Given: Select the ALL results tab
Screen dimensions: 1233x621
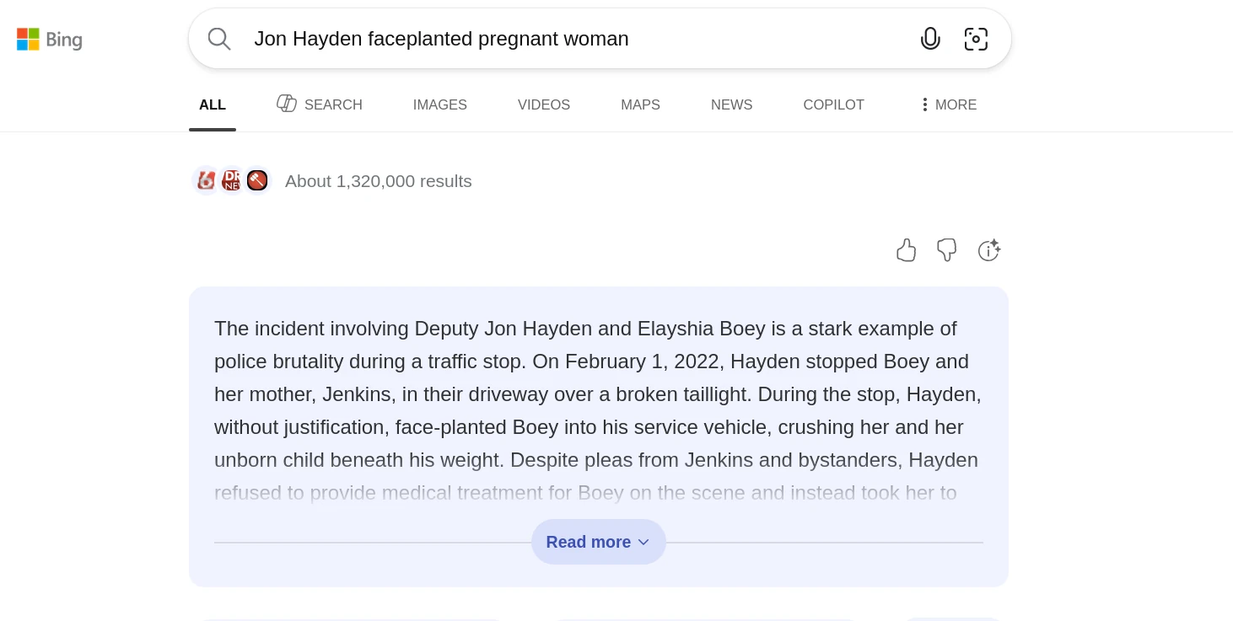Looking at the screenshot, I should (213, 104).
